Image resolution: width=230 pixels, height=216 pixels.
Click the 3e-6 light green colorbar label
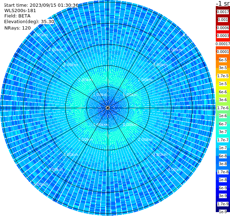[223, 100]
